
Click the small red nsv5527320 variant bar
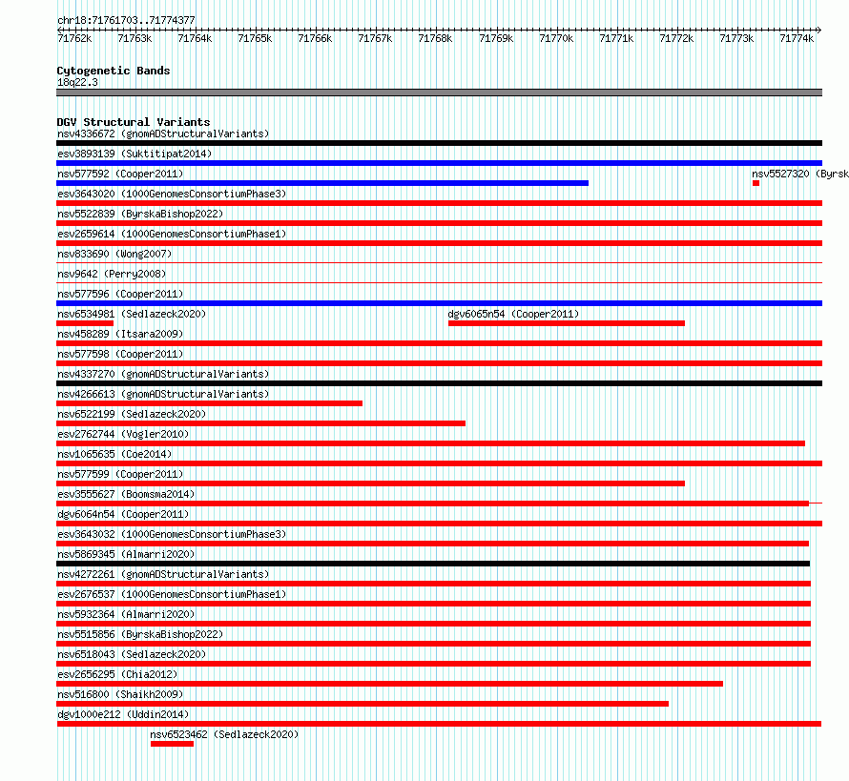point(756,183)
